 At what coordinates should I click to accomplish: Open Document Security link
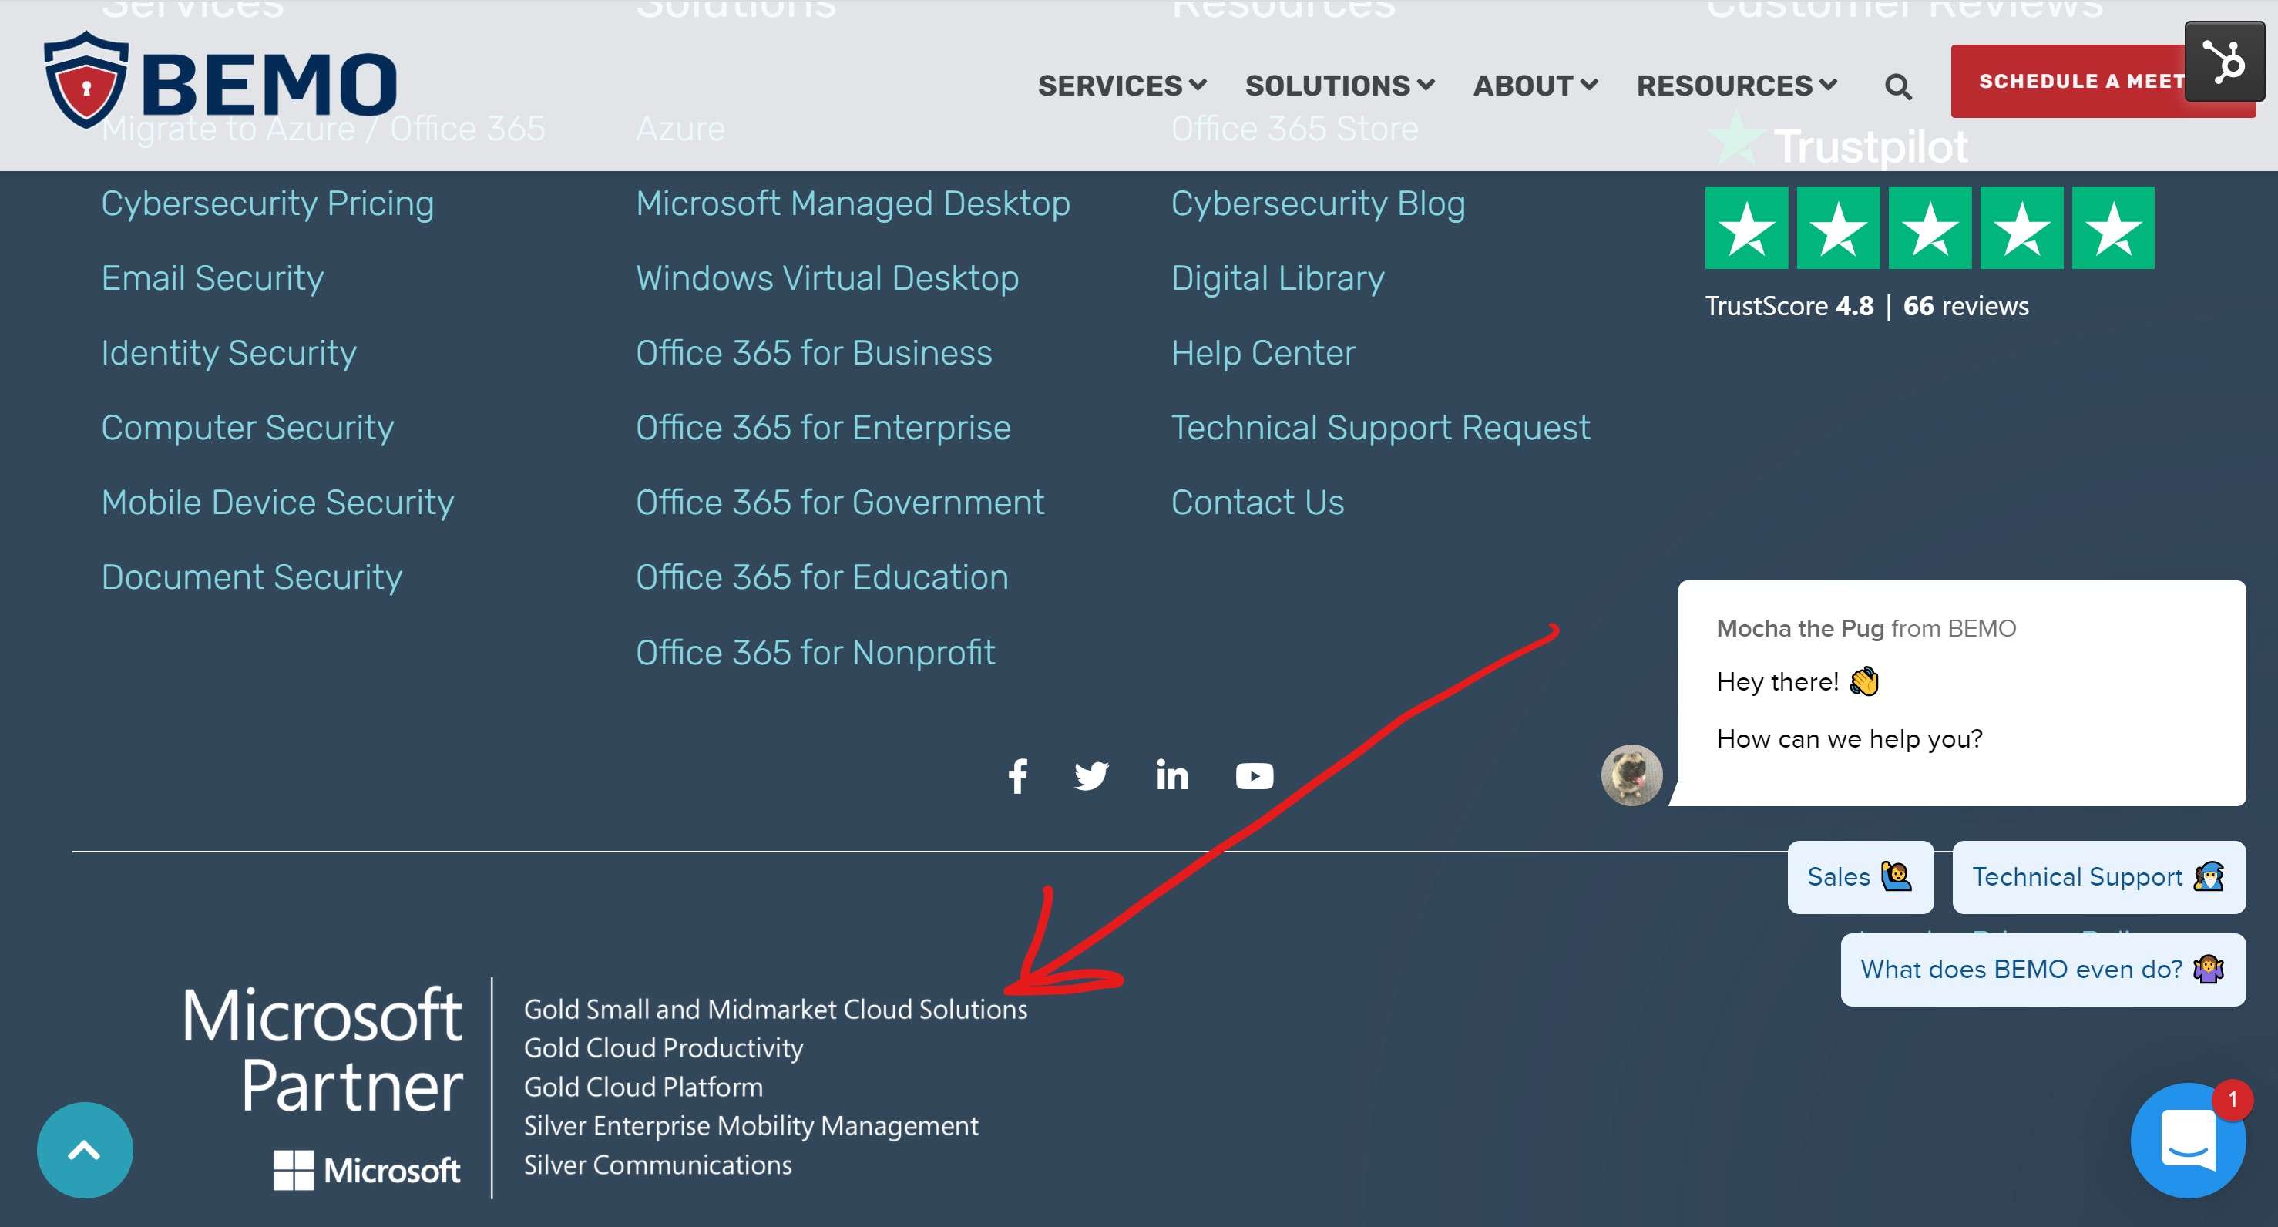tap(251, 577)
